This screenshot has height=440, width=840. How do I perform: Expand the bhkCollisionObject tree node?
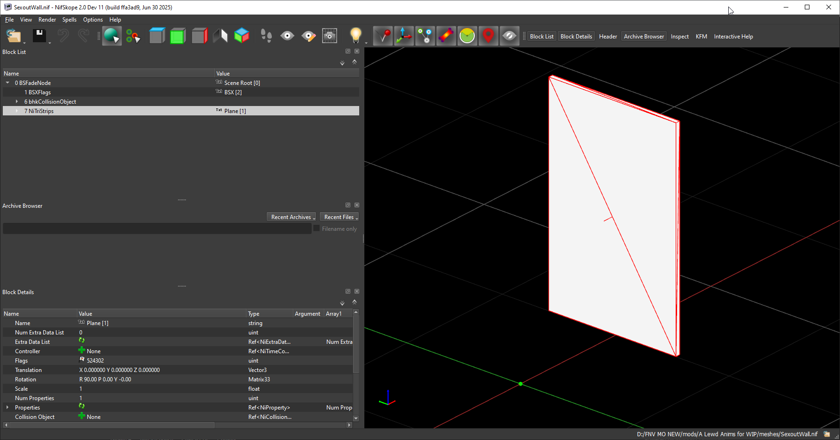point(17,102)
